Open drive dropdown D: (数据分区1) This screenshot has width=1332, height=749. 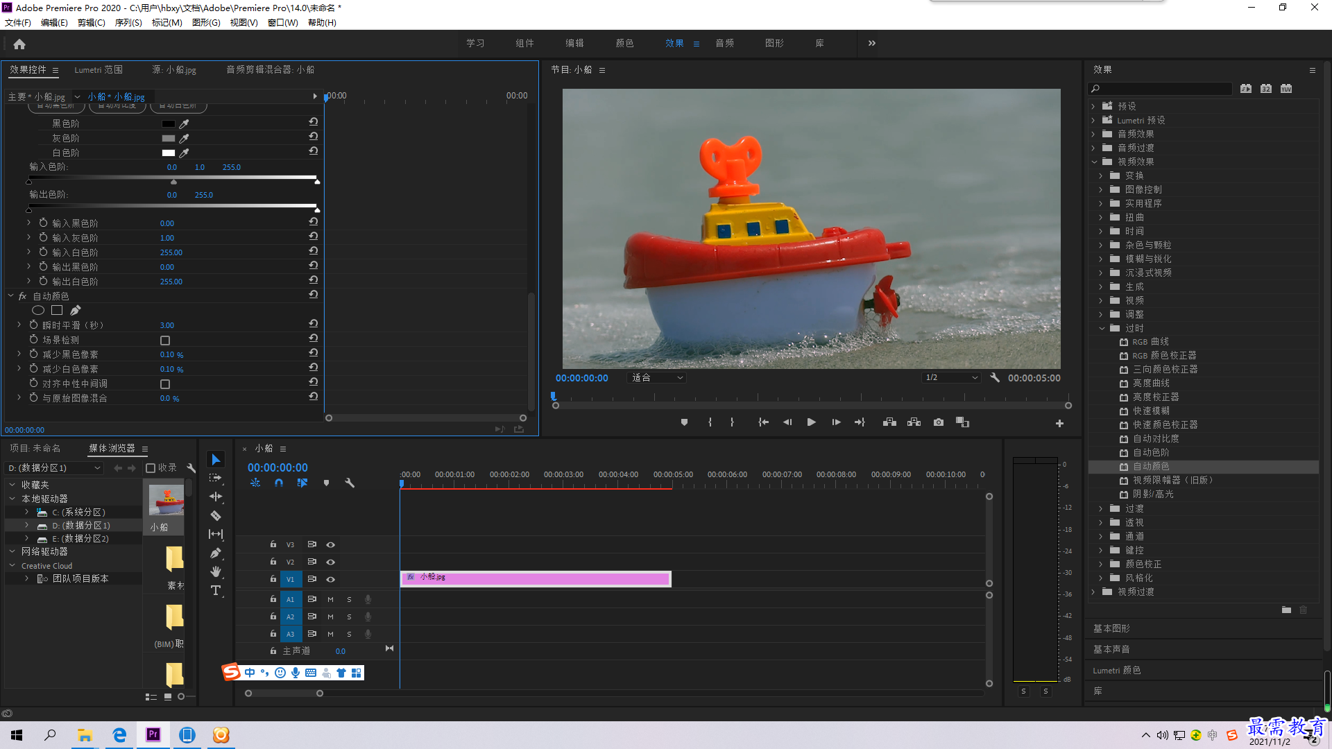[54, 468]
